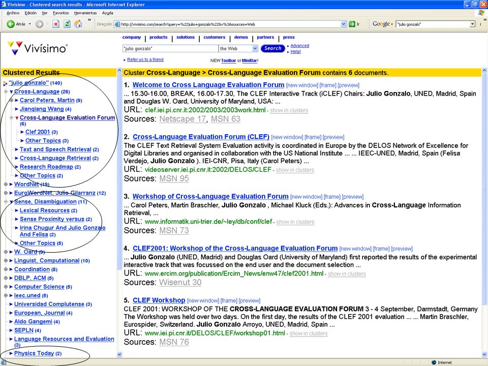Open the Ver menu
The width and height of the screenshot is (488, 366).
(x=45, y=13)
